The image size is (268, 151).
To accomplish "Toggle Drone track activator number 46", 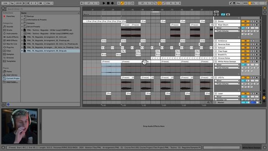I will (x=245, y=21).
